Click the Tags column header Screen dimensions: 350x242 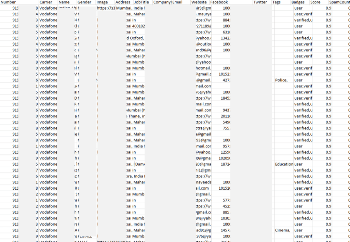tap(281, 2)
